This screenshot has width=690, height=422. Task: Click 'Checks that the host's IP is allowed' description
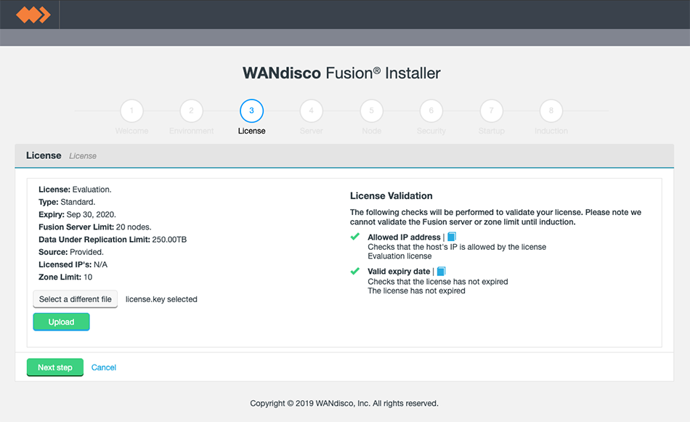457,247
